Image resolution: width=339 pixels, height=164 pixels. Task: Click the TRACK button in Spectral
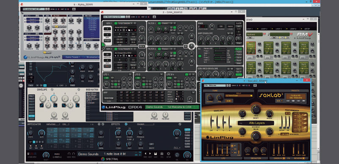pyautogui.click(x=31, y=85)
